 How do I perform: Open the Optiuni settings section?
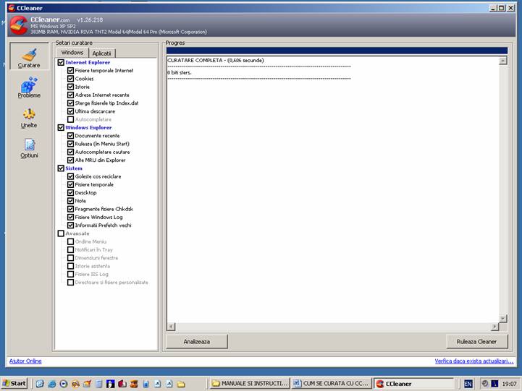pyautogui.click(x=29, y=148)
